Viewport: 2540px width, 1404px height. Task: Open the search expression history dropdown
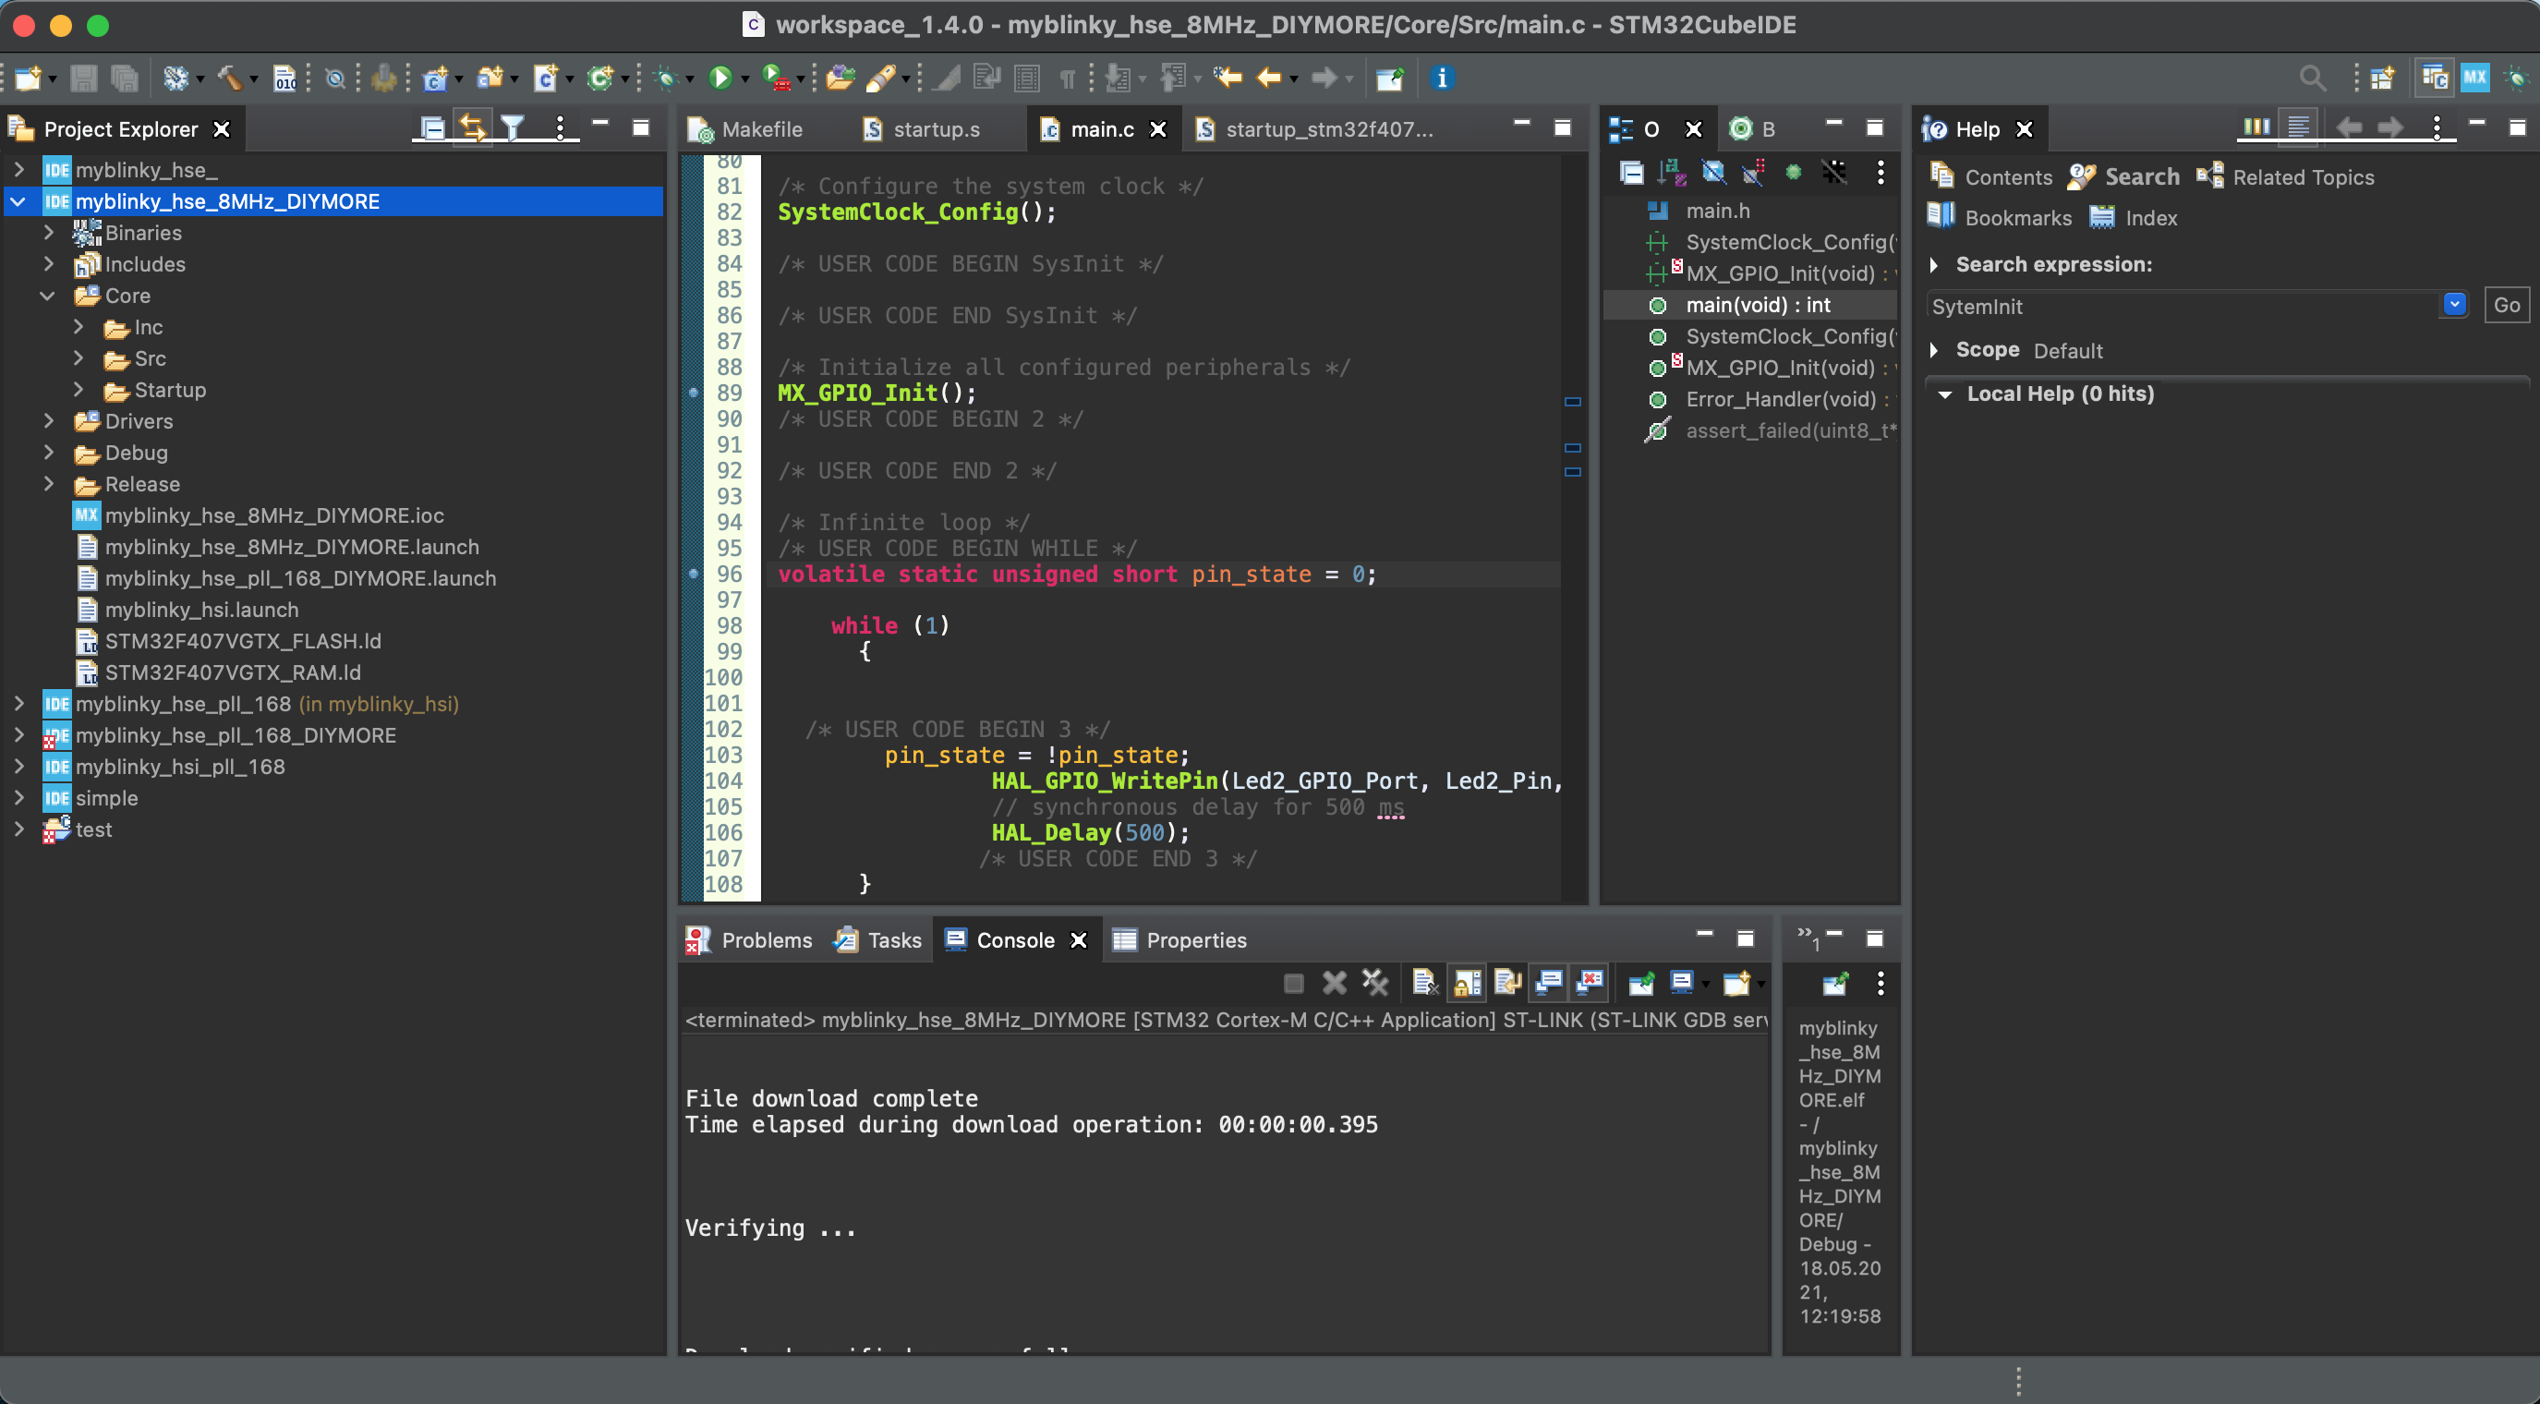tap(2454, 305)
